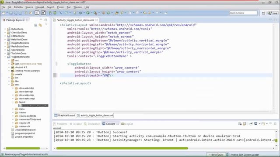
Task: Collapse the res folder node
Action: click(9, 85)
